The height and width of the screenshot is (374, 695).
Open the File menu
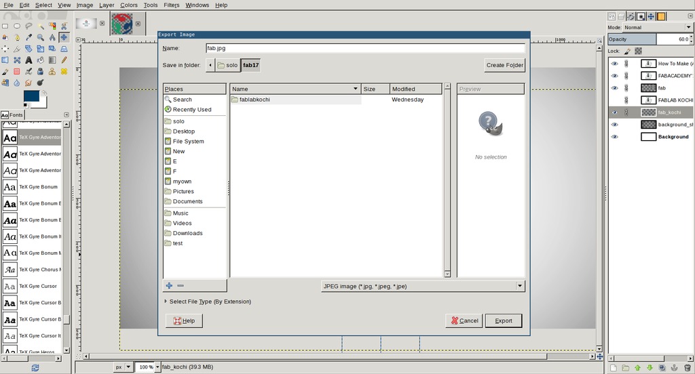[8, 5]
